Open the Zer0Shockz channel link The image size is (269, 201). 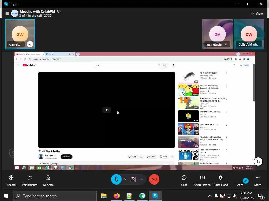[x=50, y=155]
